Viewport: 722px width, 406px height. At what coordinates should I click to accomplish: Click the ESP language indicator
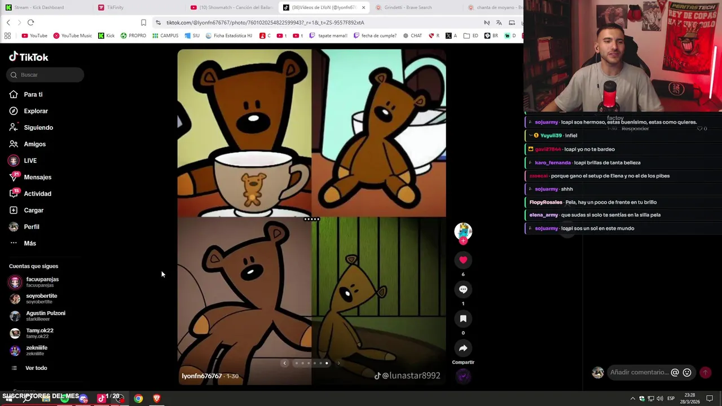click(x=671, y=399)
